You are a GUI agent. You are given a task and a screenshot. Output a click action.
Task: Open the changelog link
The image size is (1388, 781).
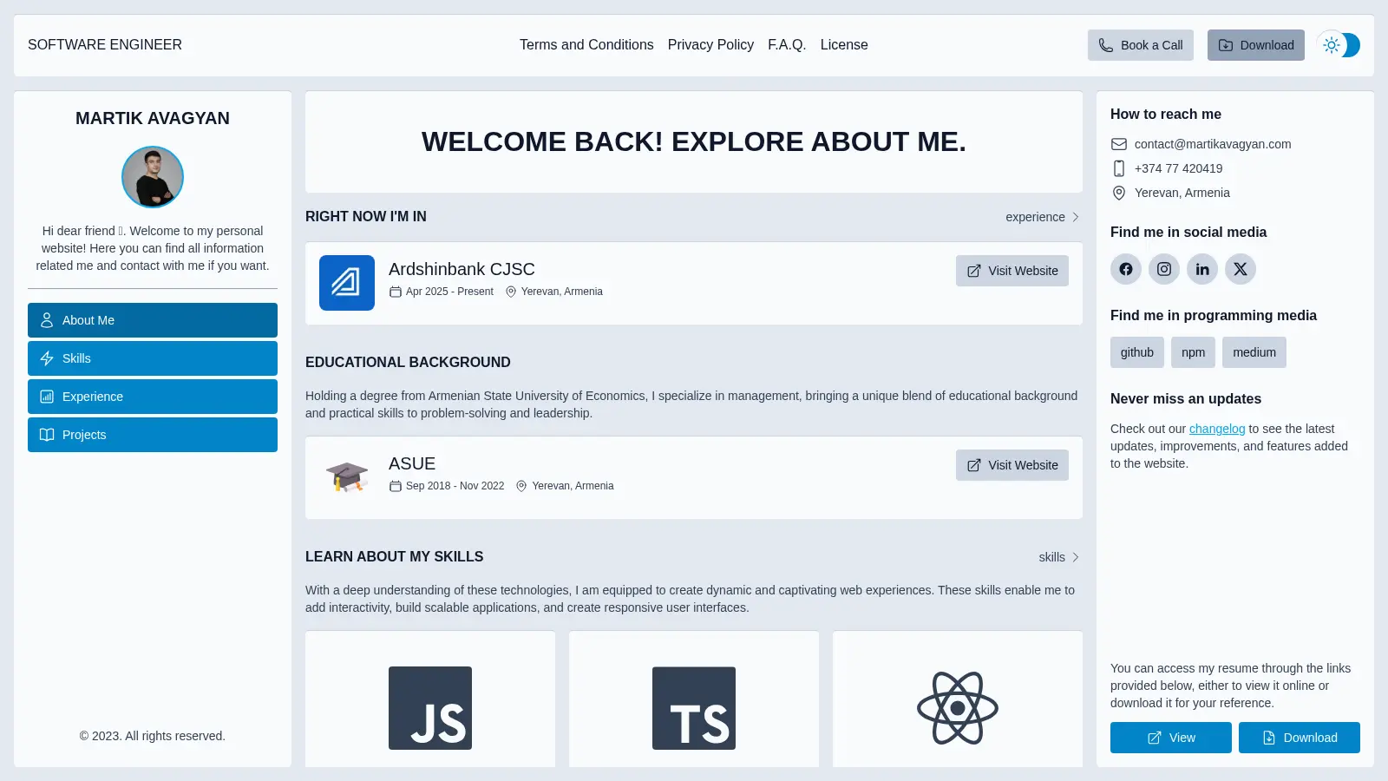pyautogui.click(x=1217, y=429)
